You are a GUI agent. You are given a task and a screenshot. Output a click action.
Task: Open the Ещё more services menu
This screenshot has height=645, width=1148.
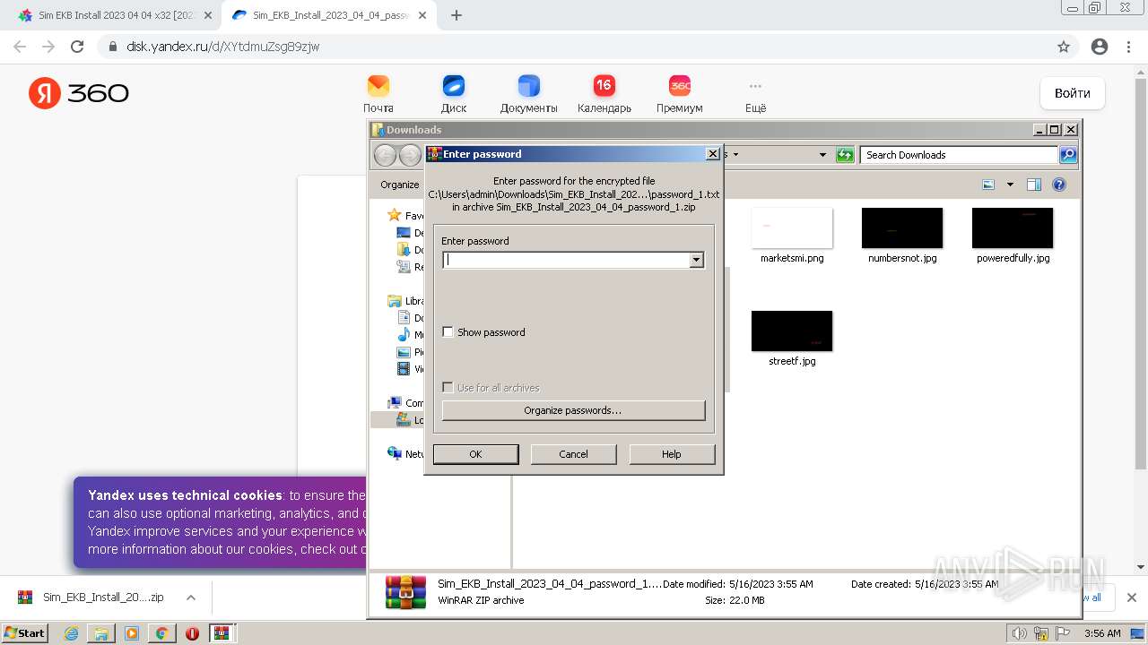pyautogui.click(x=755, y=94)
